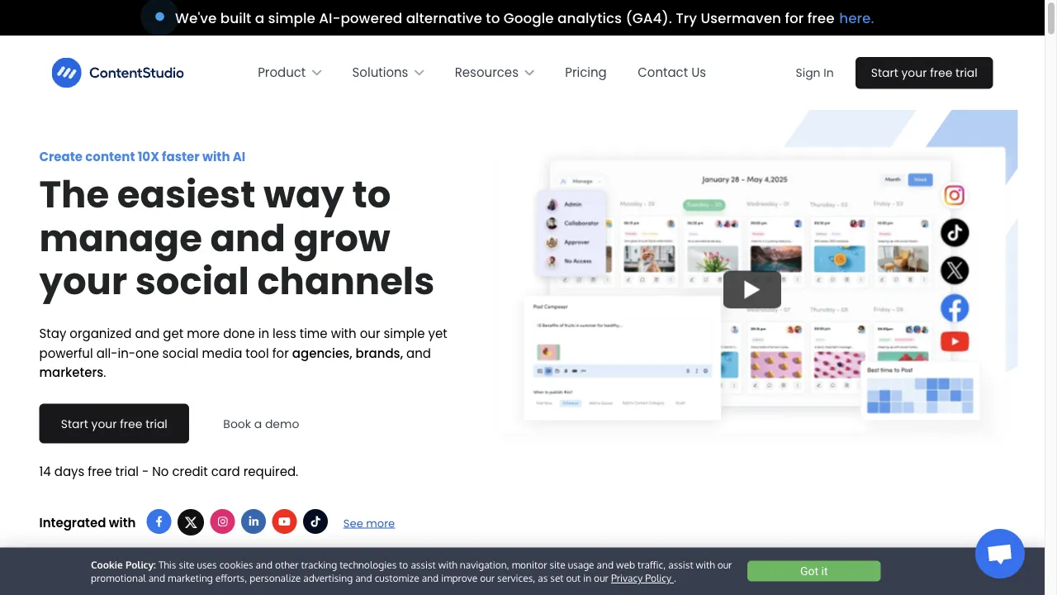This screenshot has width=1057, height=595.
Task: Click Instagram icon beside hero image
Action: [x=955, y=195]
